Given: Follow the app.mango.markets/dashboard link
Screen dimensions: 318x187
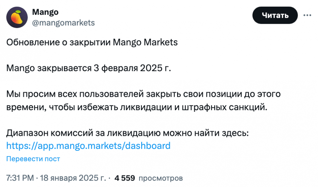Looking at the screenshot, I should tap(88, 146).
